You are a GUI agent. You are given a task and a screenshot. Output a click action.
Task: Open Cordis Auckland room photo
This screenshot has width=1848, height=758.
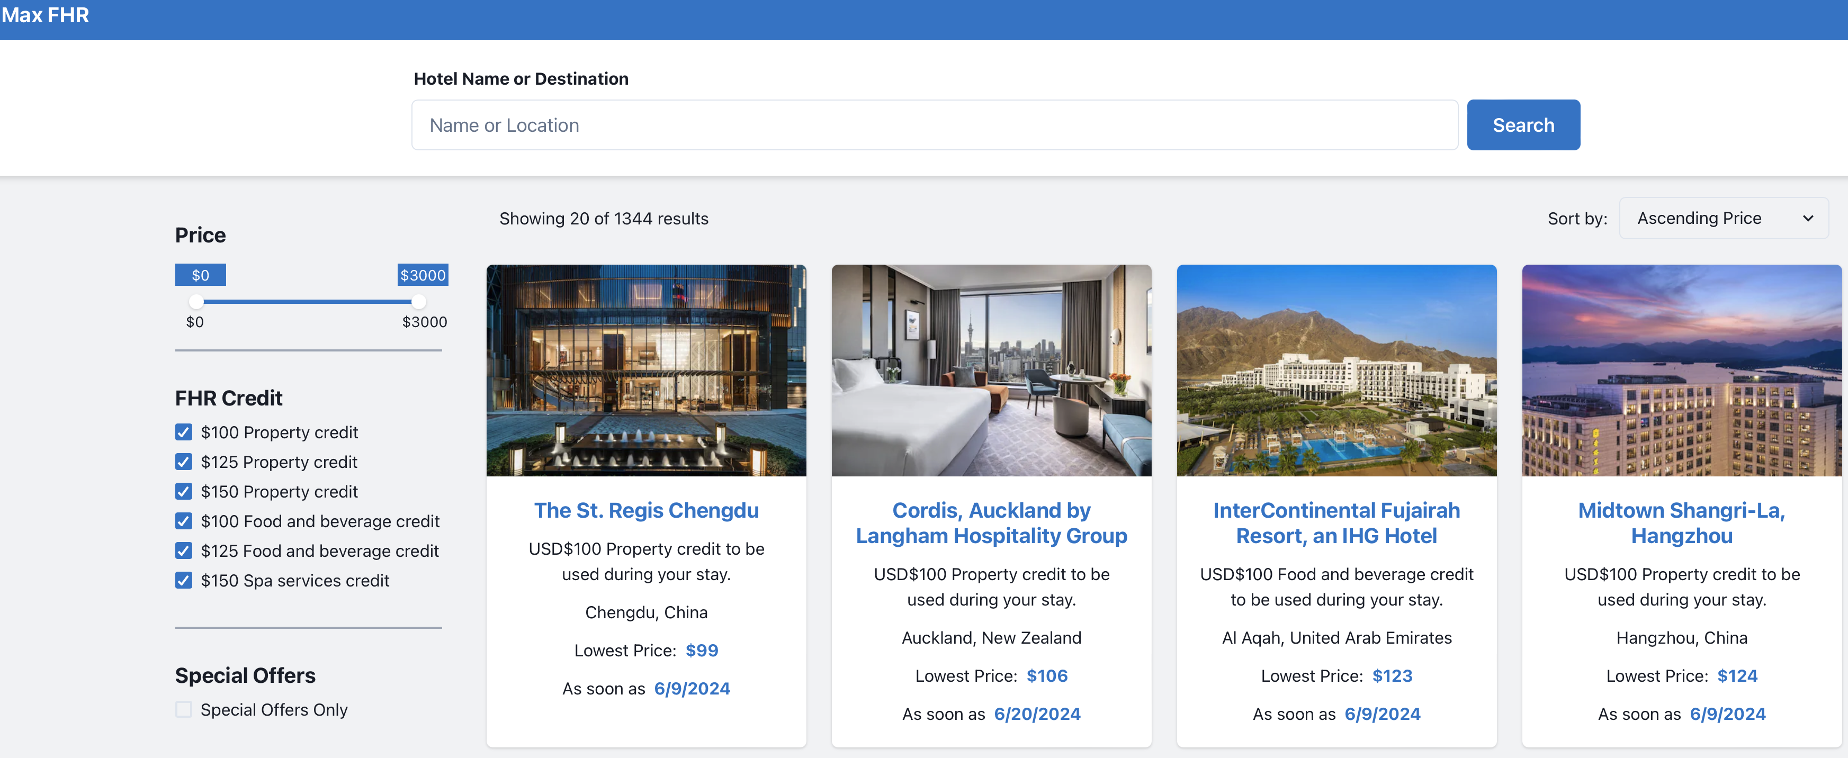pyautogui.click(x=991, y=370)
